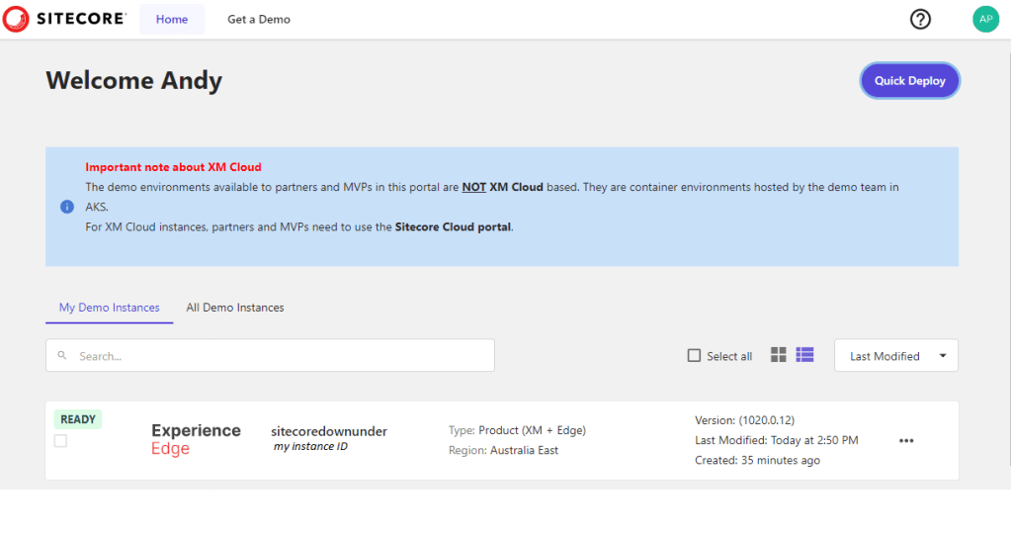Tick the sitecoredownunder instance checkbox
This screenshot has height=538, width=1011.
[61, 441]
